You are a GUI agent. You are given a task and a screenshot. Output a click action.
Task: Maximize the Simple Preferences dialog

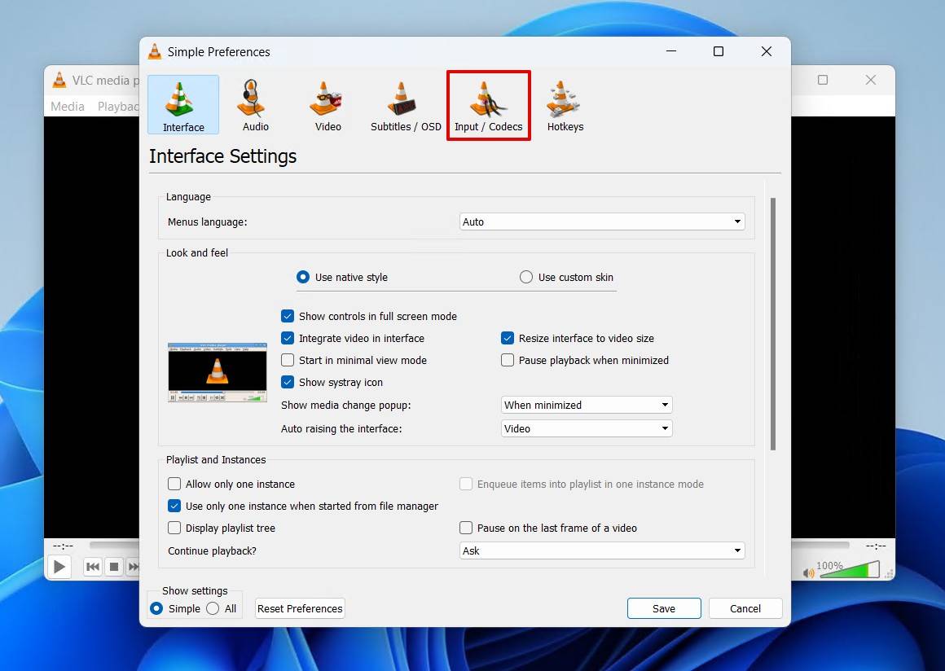[x=719, y=52]
